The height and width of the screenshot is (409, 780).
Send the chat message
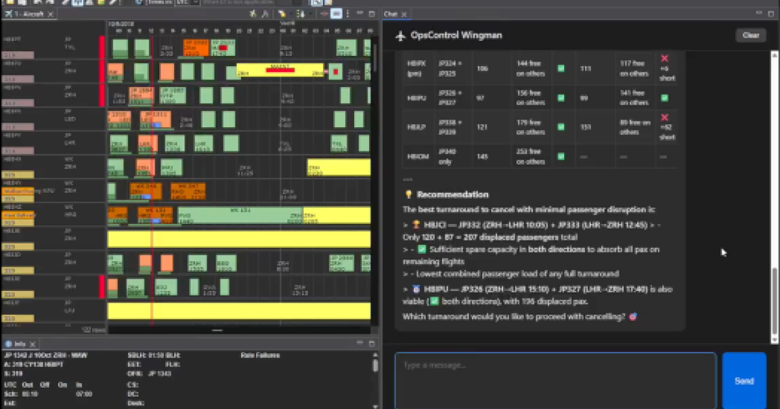click(744, 380)
